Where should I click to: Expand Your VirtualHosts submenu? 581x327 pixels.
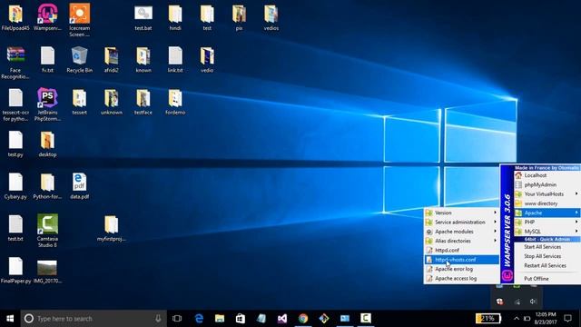click(547, 193)
